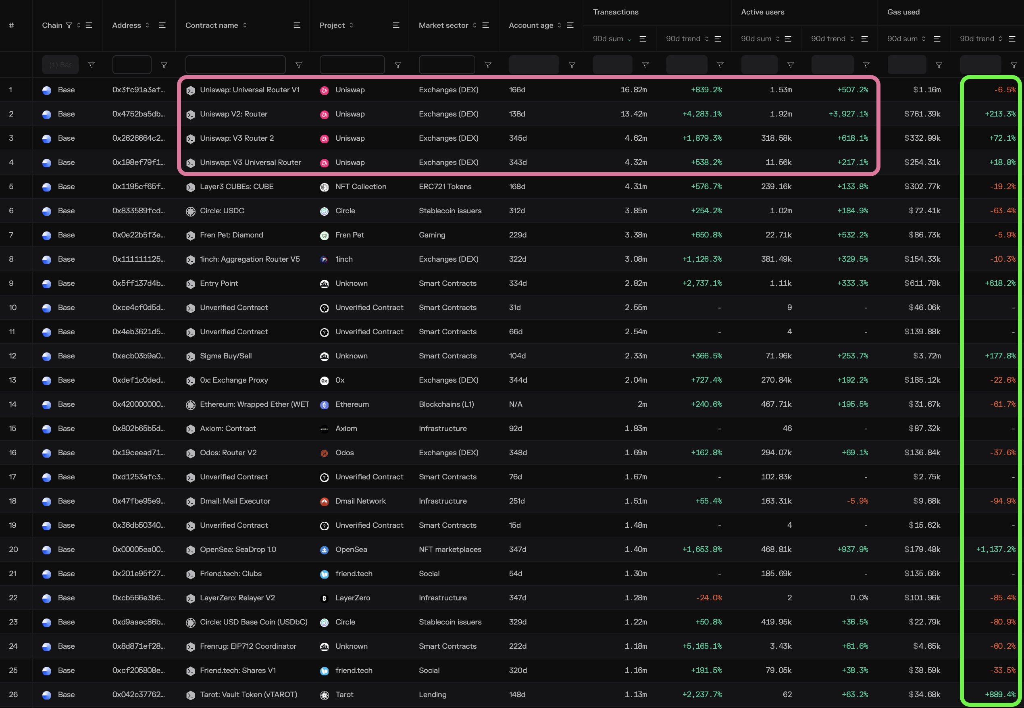The width and height of the screenshot is (1024, 708).
Task: Click the Fren Pet project cell
Action: click(x=350, y=235)
